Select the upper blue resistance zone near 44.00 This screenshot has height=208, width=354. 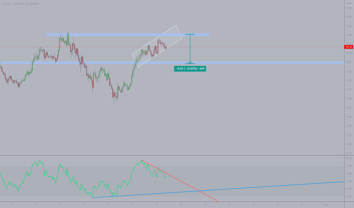[x=128, y=35]
